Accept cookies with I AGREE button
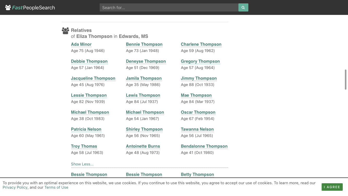 click(x=332, y=187)
